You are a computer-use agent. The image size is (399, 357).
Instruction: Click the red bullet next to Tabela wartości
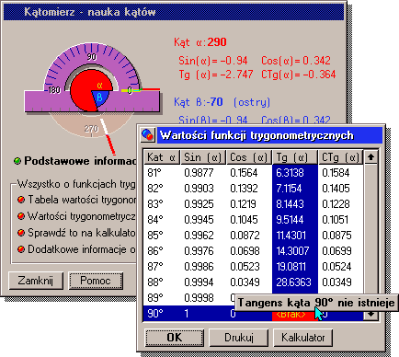click(x=21, y=200)
